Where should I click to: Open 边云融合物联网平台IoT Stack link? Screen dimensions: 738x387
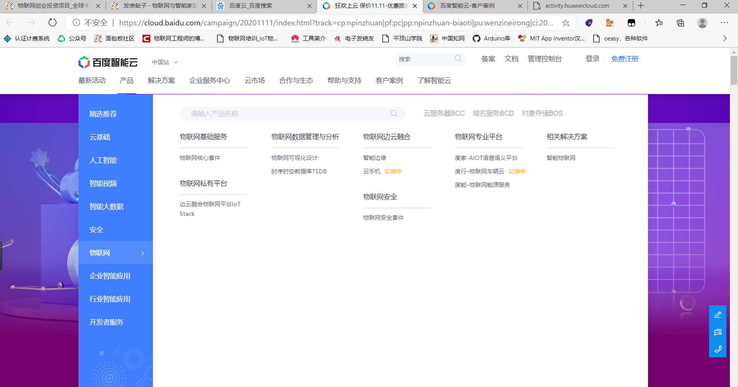point(210,209)
